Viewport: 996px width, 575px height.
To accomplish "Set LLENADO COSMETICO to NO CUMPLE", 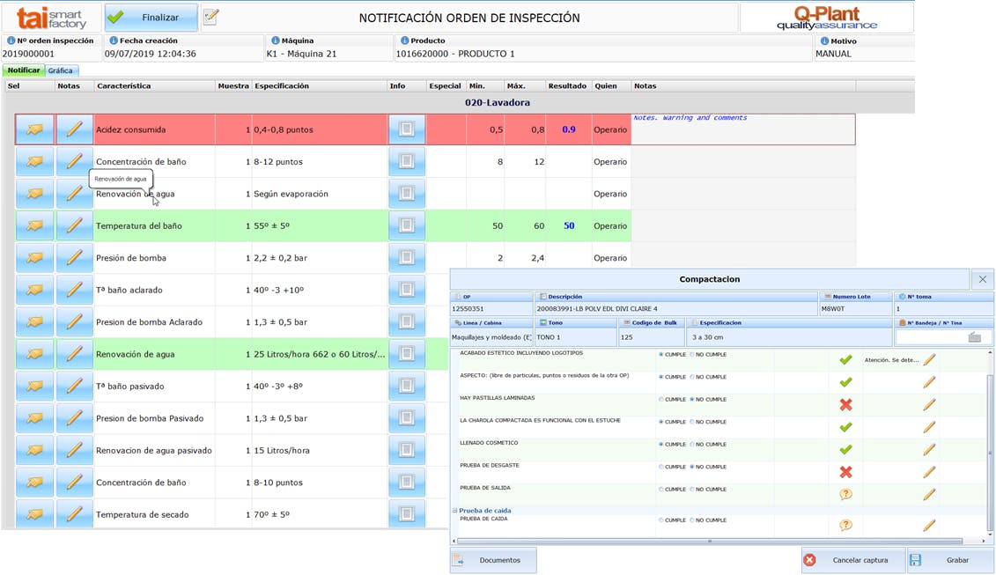I will point(691,444).
